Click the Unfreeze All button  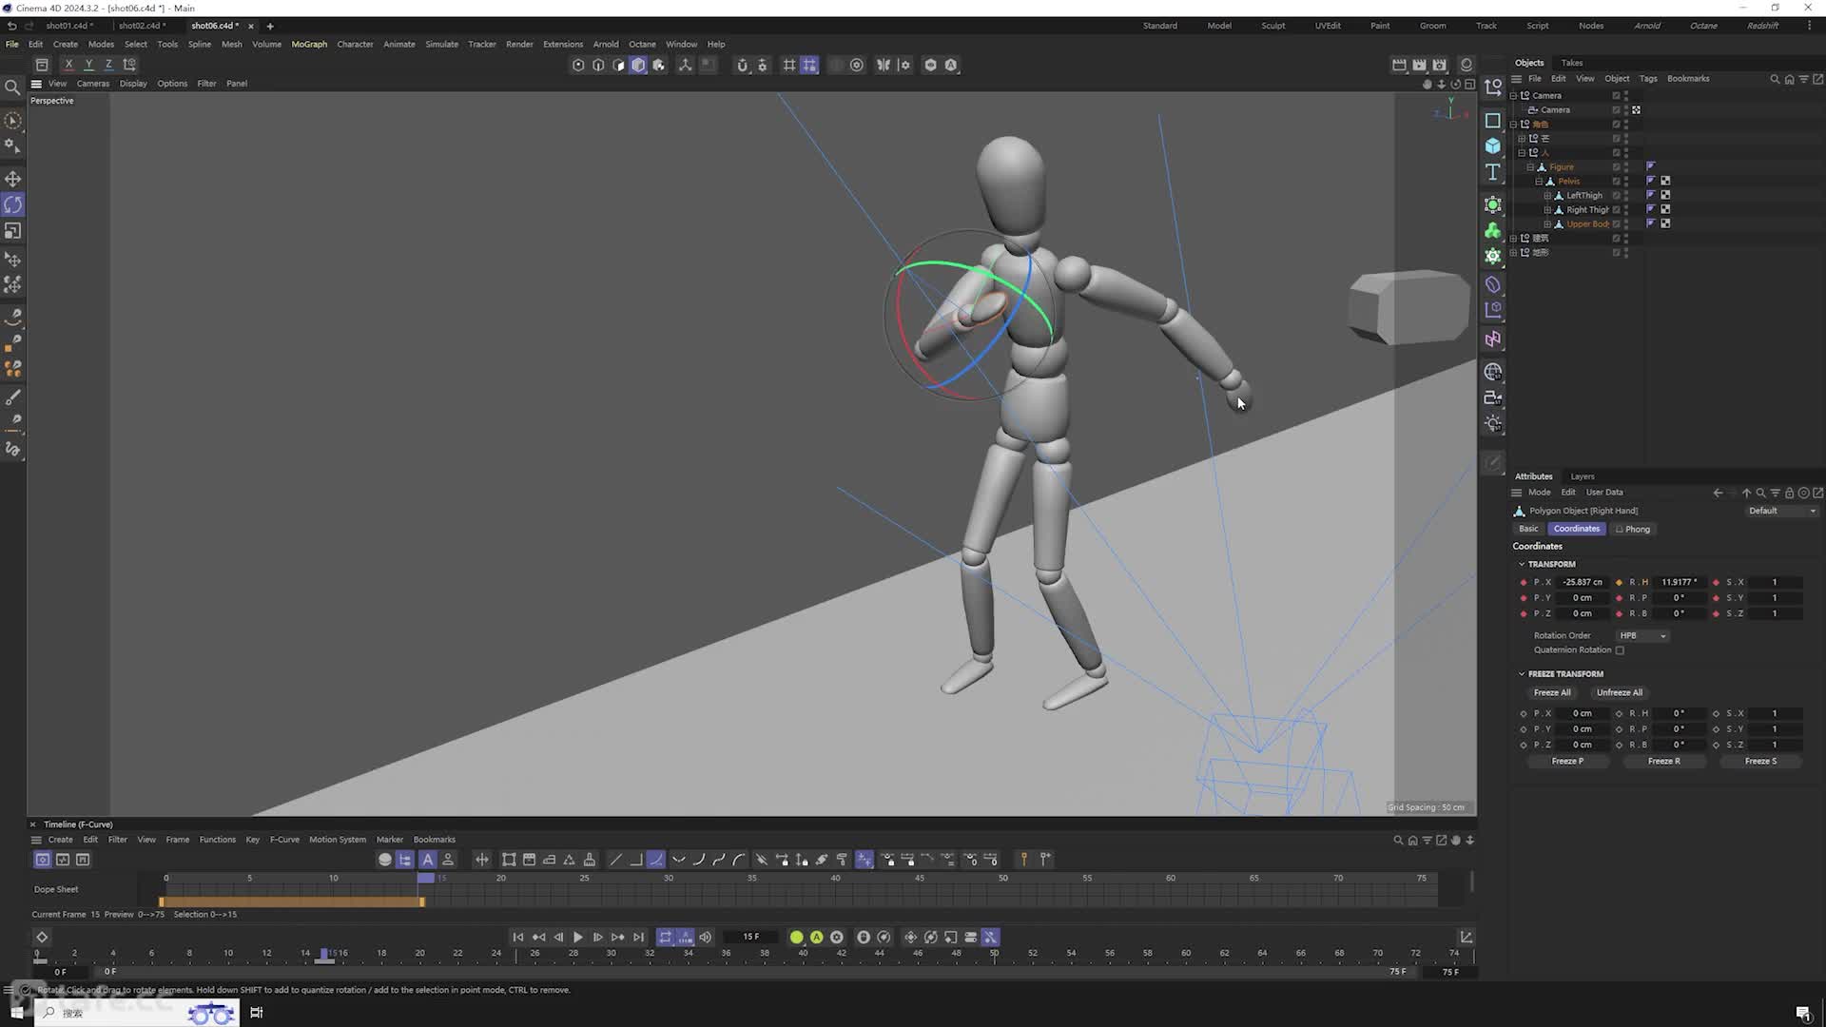tap(1620, 693)
